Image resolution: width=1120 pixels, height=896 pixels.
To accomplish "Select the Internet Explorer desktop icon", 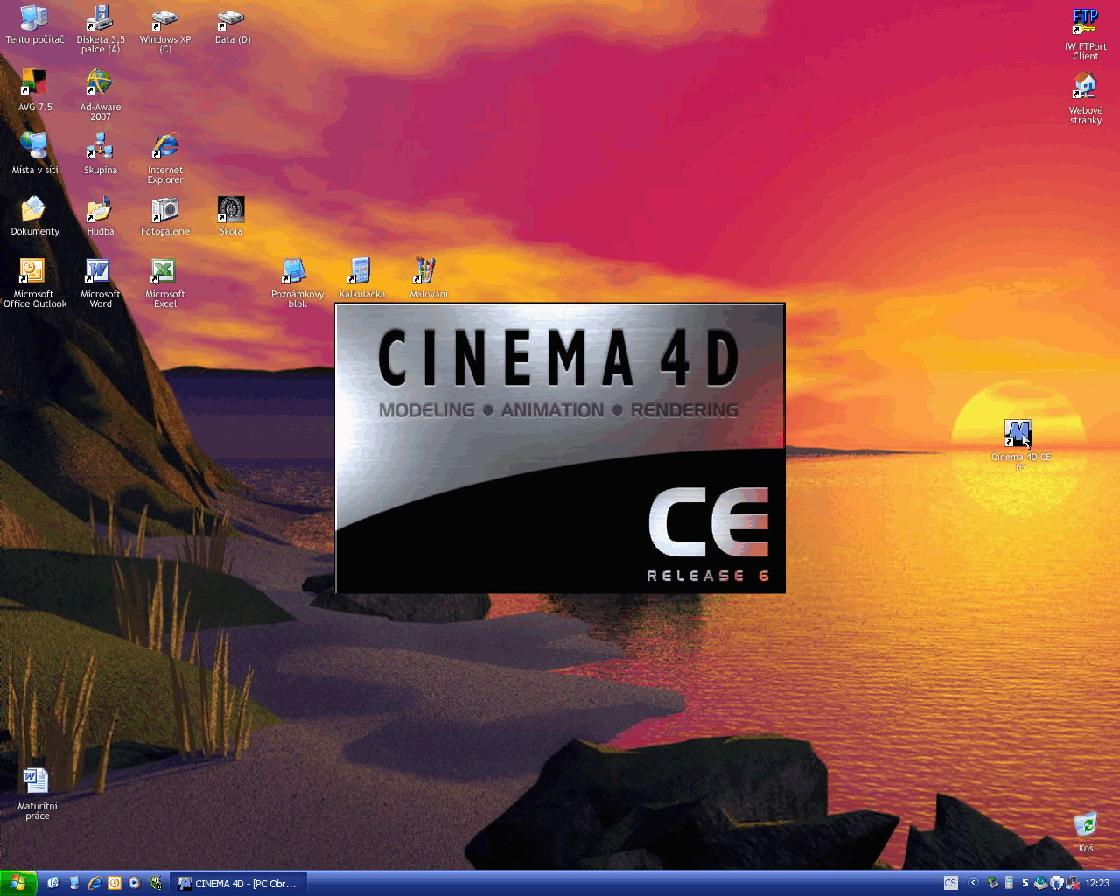I will (x=165, y=157).
